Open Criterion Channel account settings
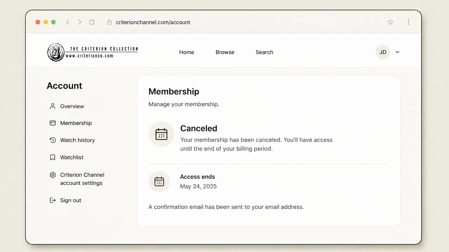 click(x=82, y=179)
